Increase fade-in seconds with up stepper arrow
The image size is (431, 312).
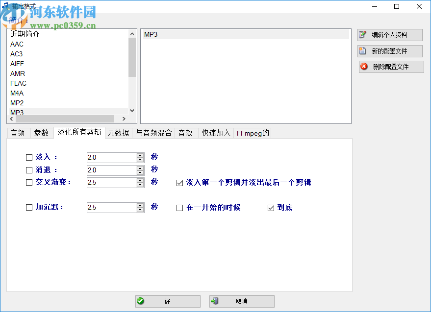pos(139,154)
